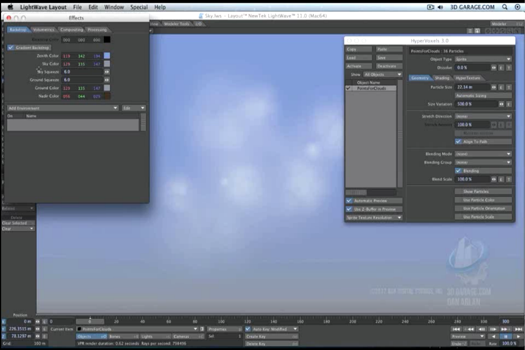
Task: Toggle Use Z-Buffer in Preview checkbox
Action: pyautogui.click(x=349, y=209)
